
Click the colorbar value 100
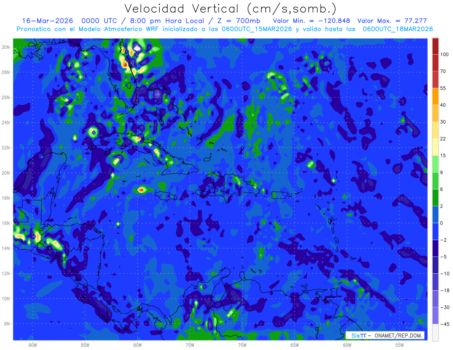(x=444, y=54)
